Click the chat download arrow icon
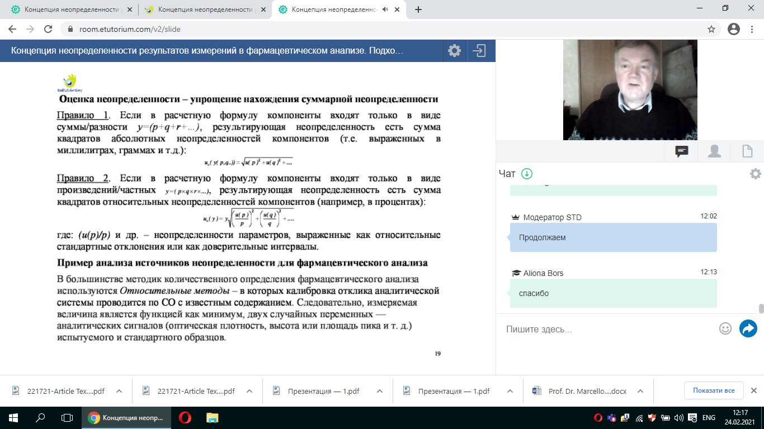The width and height of the screenshot is (764, 429). pyautogui.click(x=526, y=174)
